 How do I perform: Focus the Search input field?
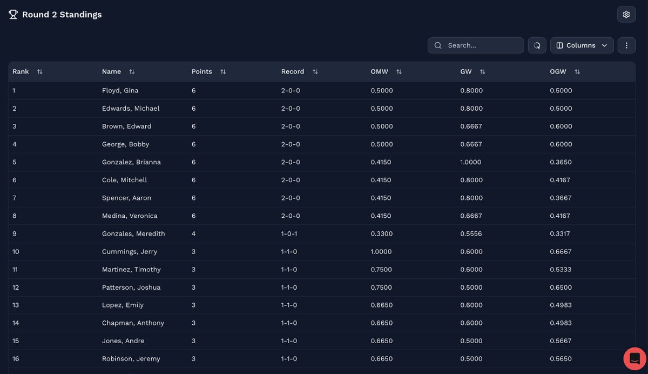pos(476,45)
